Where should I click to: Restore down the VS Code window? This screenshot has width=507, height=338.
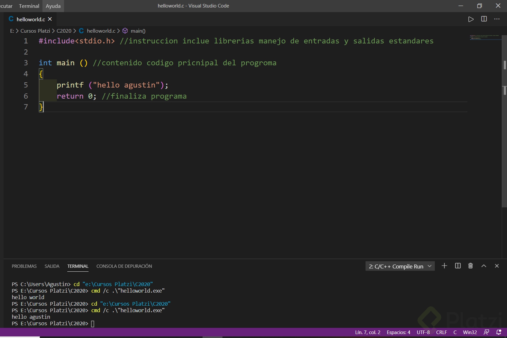click(x=479, y=6)
